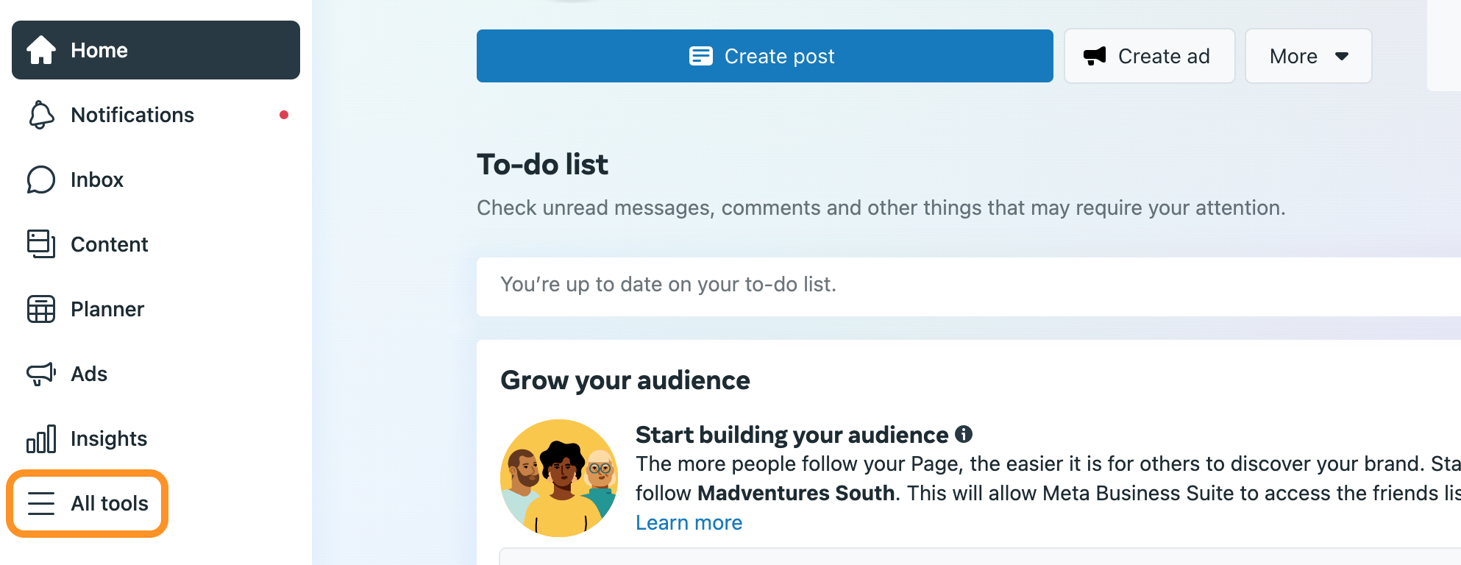1461x565 pixels.
Task: Open Notifications bell icon
Action: pos(41,115)
